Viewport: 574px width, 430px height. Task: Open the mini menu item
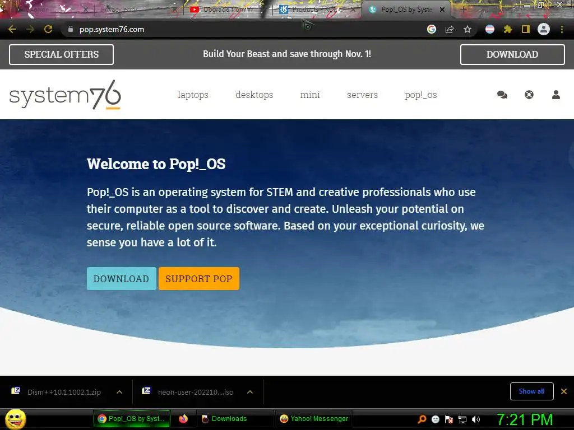(310, 95)
